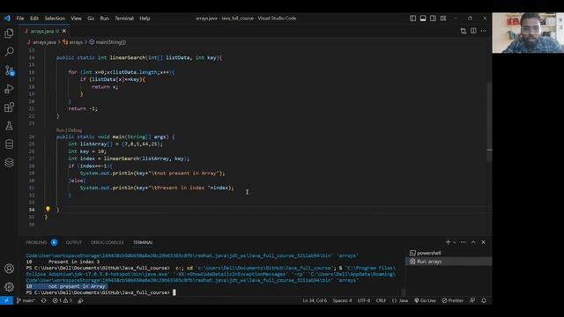The width and height of the screenshot is (564, 317).
Task: Click the remote window indicator in status bar
Action: [x=6, y=300]
